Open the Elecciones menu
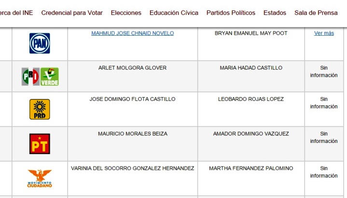The width and height of the screenshot is (347, 198). pos(126,13)
